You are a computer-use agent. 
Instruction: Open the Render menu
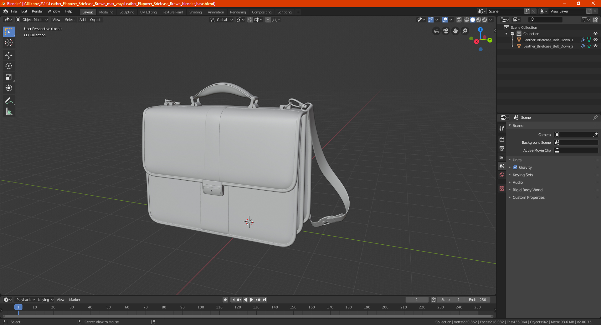pyautogui.click(x=38, y=11)
